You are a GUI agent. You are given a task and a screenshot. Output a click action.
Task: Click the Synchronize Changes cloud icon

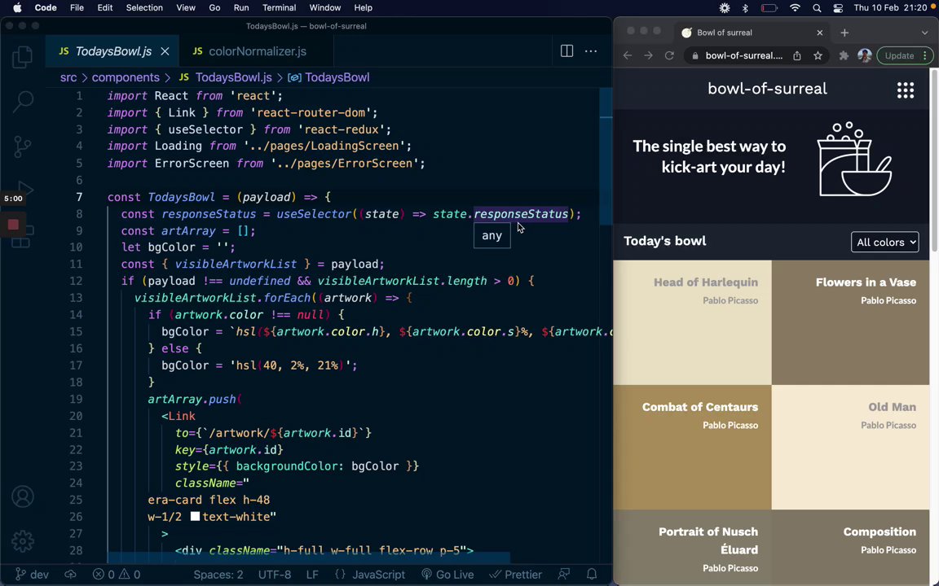(x=71, y=575)
